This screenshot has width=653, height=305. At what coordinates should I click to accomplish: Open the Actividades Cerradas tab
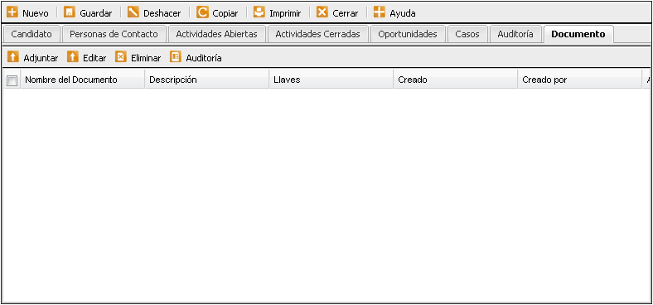tap(317, 34)
